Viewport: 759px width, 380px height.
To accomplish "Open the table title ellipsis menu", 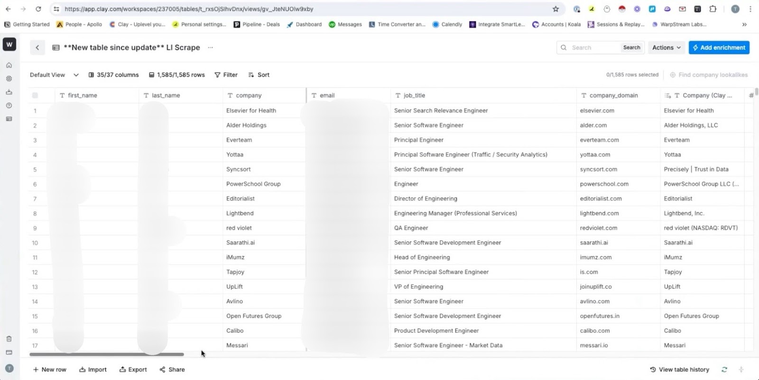I will (x=210, y=47).
